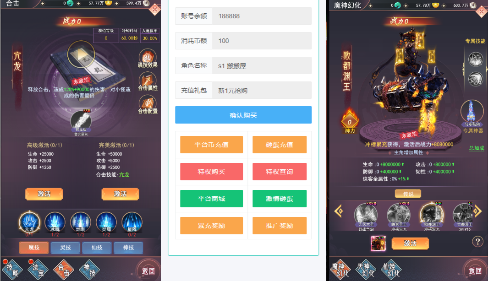Click the blue 确认购买 button
488x281 pixels.
pos(243,115)
